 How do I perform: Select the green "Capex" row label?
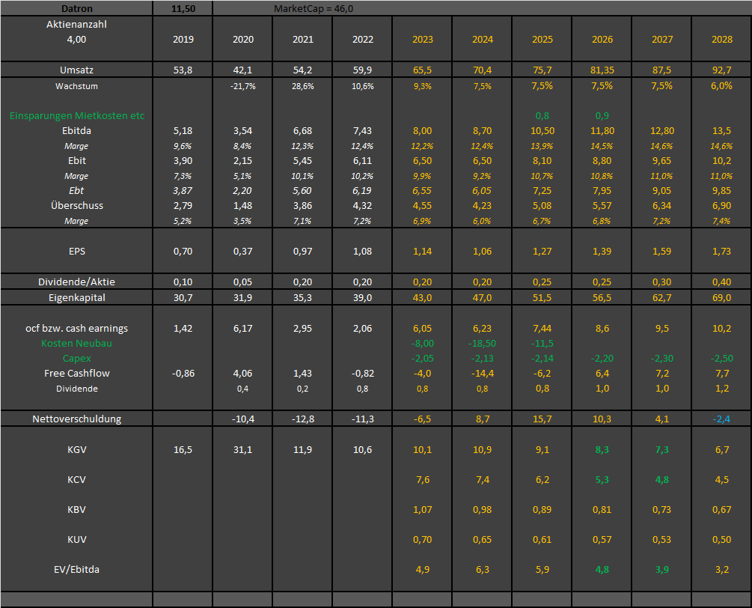pos(77,359)
